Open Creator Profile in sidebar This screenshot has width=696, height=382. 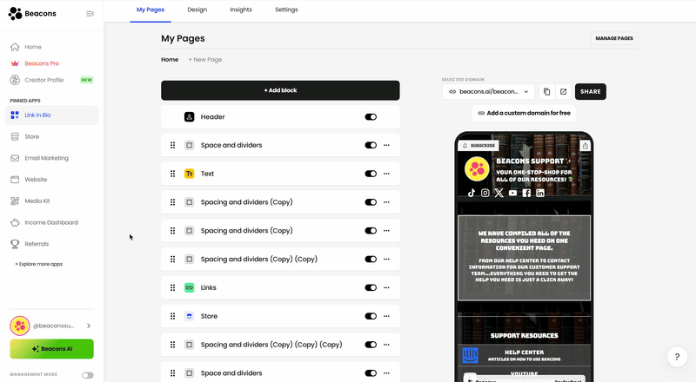(x=44, y=80)
